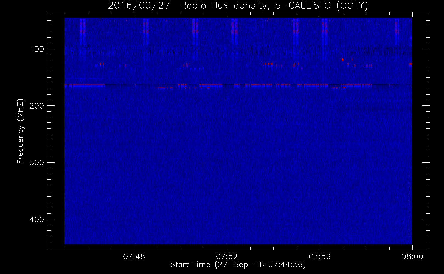Click the '200' frequency tick label
The width and height of the screenshot is (444, 274).
click(x=36, y=106)
